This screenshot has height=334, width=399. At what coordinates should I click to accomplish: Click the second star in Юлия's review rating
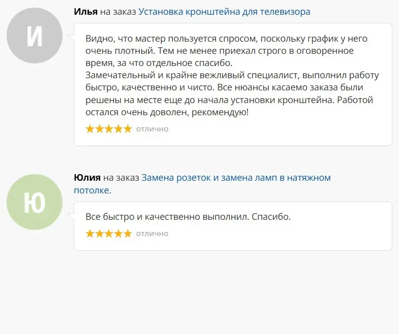100,233
